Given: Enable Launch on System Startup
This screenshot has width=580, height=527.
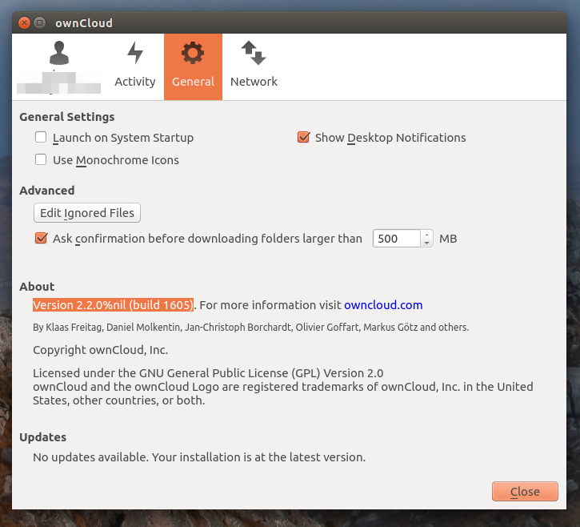Looking at the screenshot, I should click(41, 138).
